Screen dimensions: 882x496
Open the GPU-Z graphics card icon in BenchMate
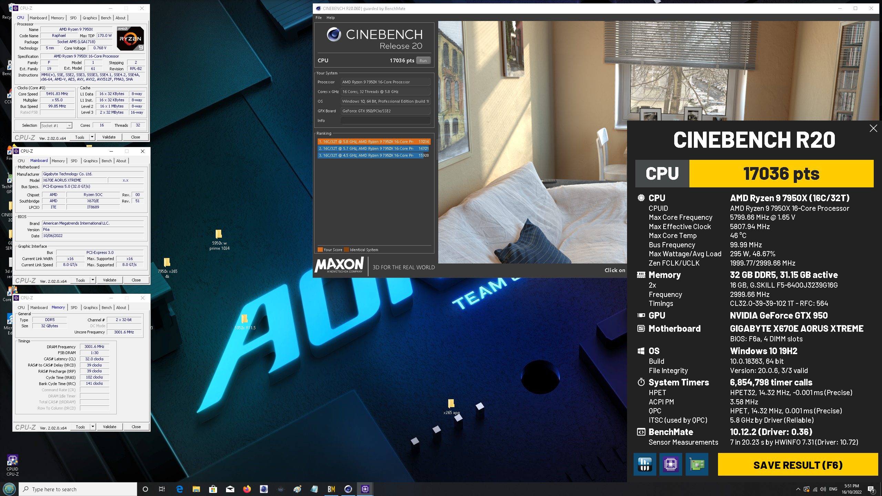[x=697, y=464]
